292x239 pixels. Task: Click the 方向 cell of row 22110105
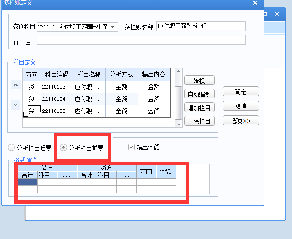(x=32, y=111)
